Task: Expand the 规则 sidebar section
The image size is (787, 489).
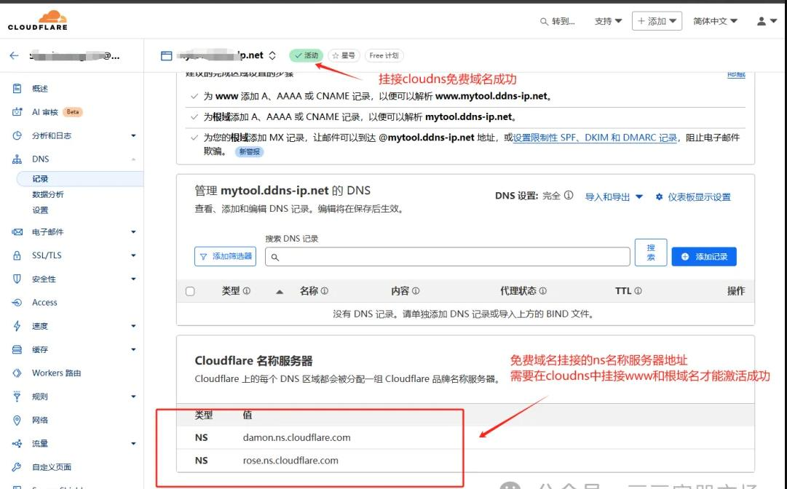Action: coord(133,396)
